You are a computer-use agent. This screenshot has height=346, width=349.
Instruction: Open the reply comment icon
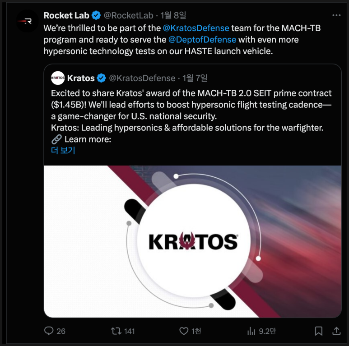pos(49,331)
